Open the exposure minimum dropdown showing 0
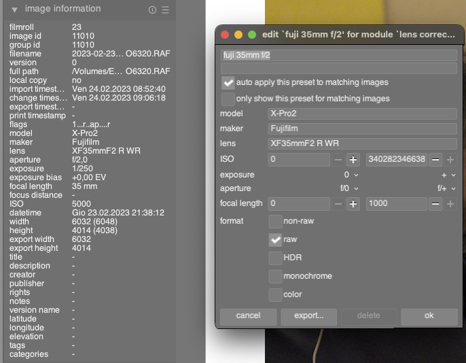Viewport: 466px width, 363px height. tap(351, 175)
